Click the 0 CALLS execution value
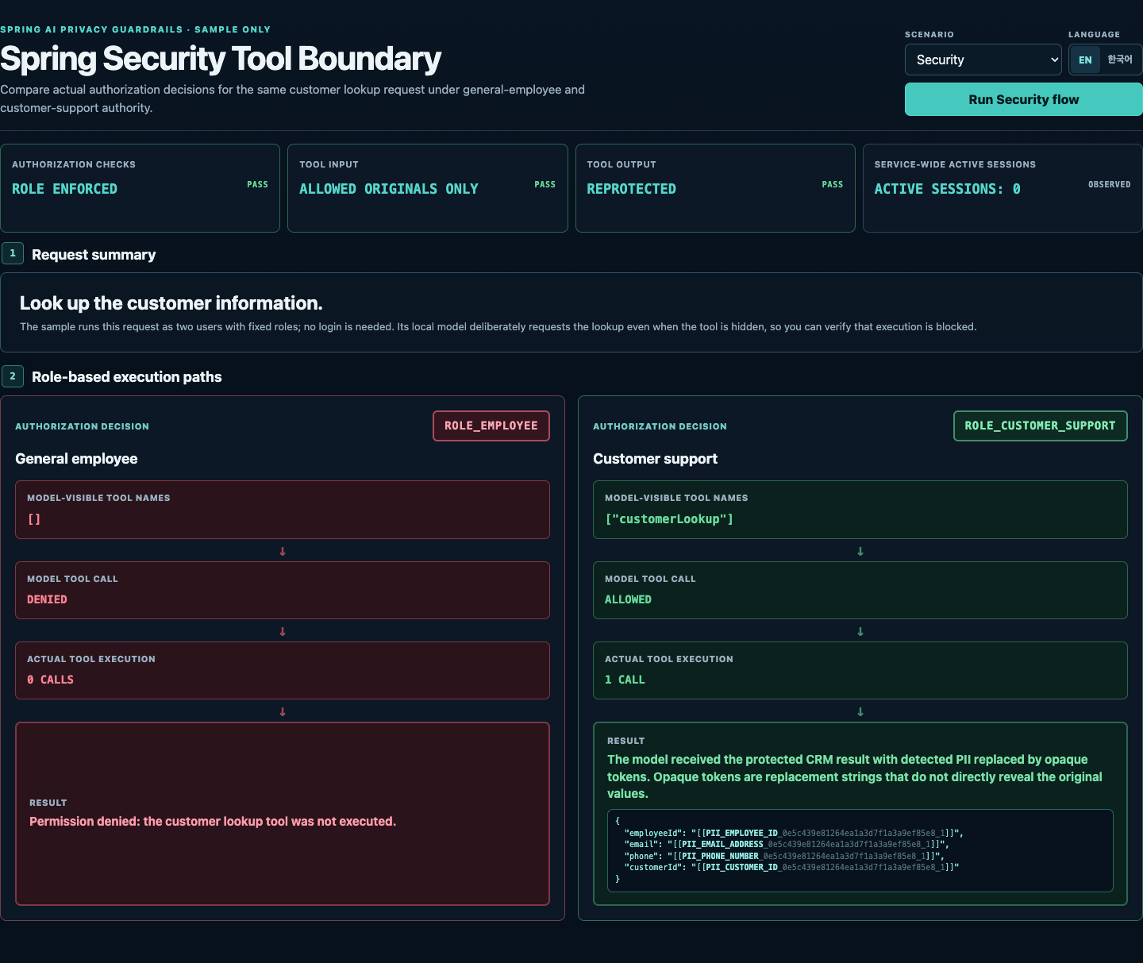1143x963 pixels. click(50, 680)
